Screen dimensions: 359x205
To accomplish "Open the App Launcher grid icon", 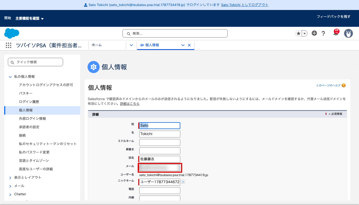I will [x=8, y=45].
